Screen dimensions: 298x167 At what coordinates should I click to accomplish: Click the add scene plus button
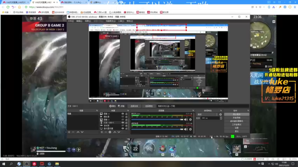(x=69, y=132)
